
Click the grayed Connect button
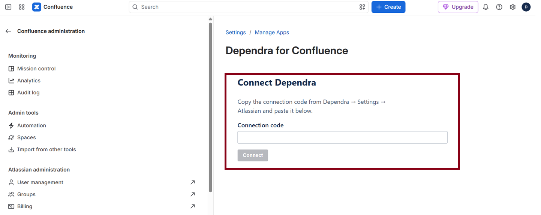(x=253, y=155)
